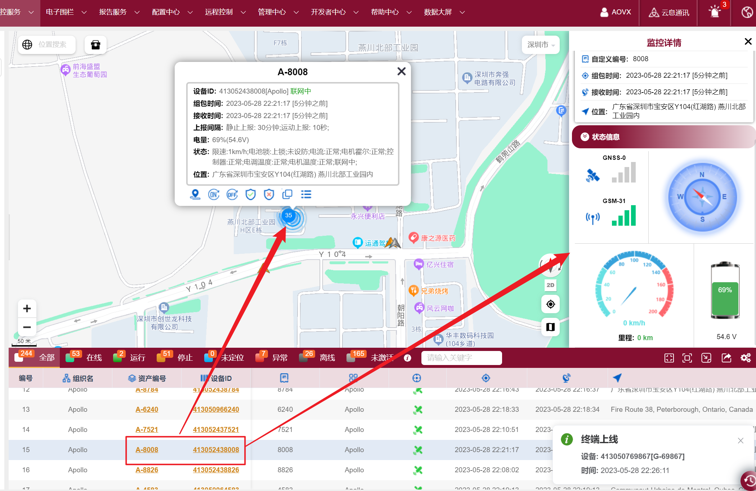756x491 pixels.
Task: Click the red shield disarm icon
Action: 269,195
